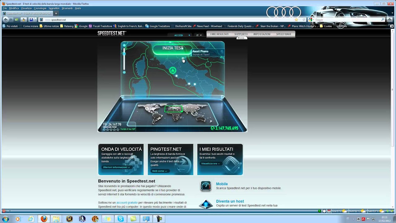Click the Diventa un host link

click(230, 201)
